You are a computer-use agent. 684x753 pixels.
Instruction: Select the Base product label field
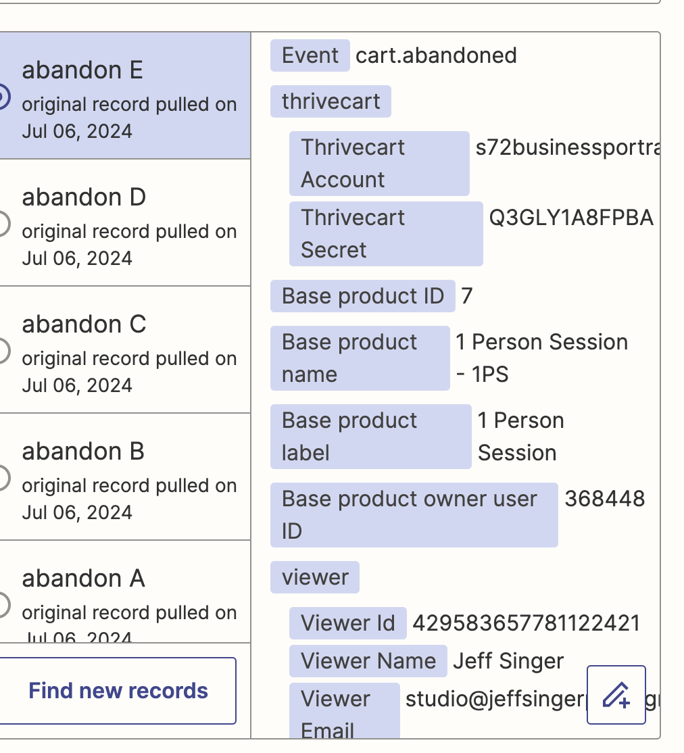pos(370,437)
